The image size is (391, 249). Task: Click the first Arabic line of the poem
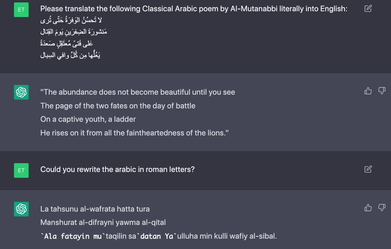coord(71,20)
